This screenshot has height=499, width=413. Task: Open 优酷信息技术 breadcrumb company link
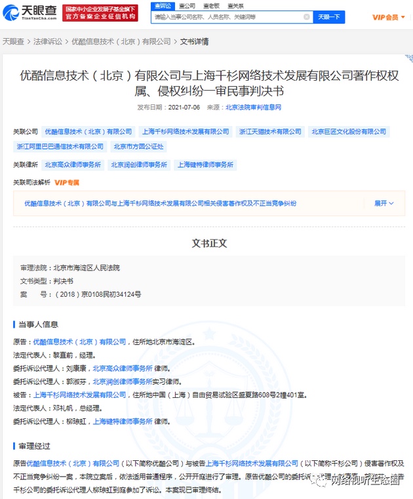coord(121,41)
